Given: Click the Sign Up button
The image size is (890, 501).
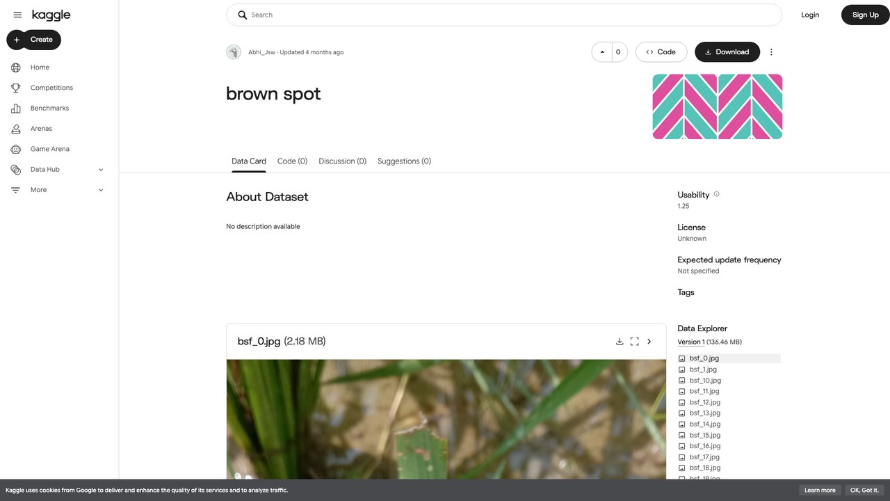Looking at the screenshot, I should pyautogui.click(x=865, y=15).
